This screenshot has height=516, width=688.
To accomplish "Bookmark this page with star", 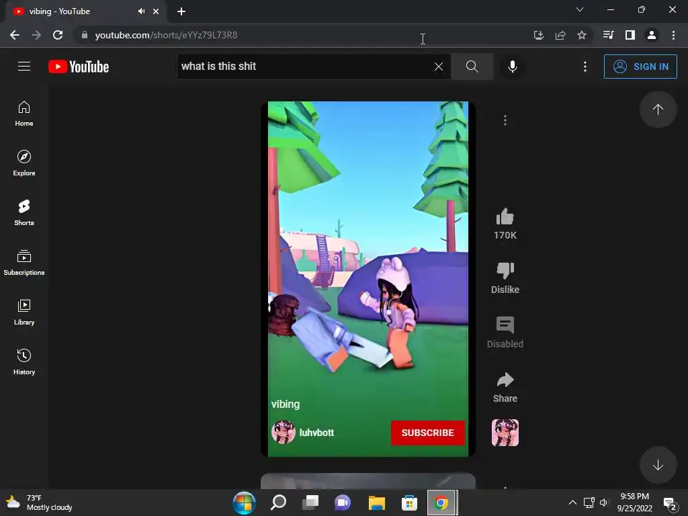I will pos(582,35).
